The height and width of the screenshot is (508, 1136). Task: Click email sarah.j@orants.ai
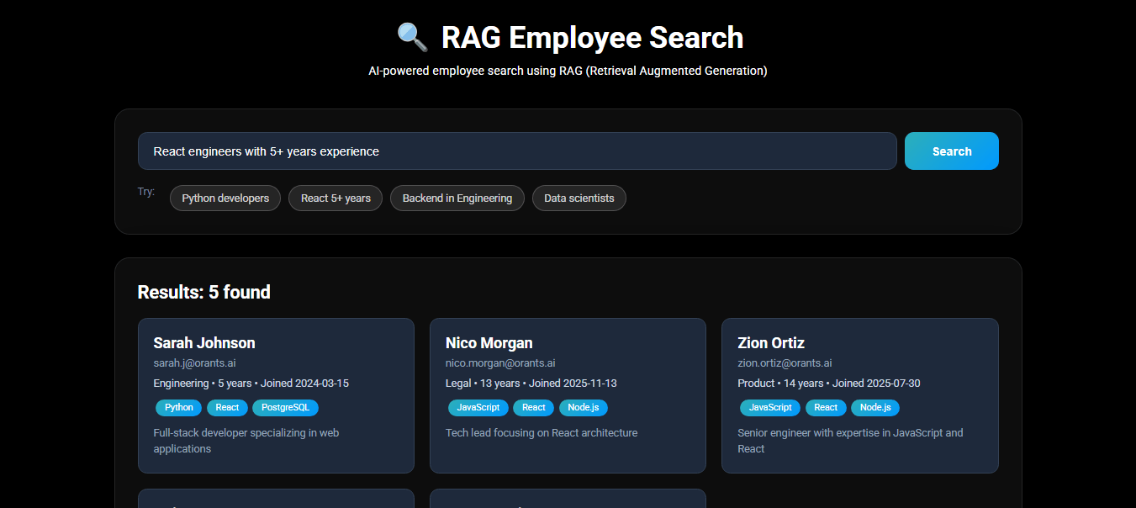(194, 363)
